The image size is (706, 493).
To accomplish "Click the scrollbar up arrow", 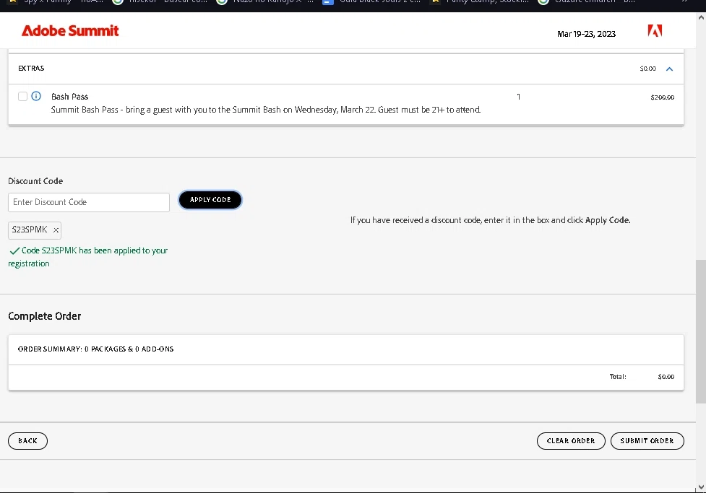I will tap(701, 17).
